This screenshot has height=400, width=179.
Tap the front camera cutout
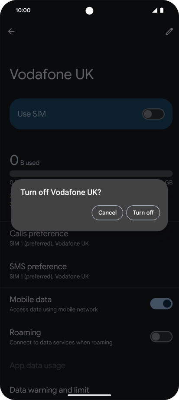click(x=89, y=11)
